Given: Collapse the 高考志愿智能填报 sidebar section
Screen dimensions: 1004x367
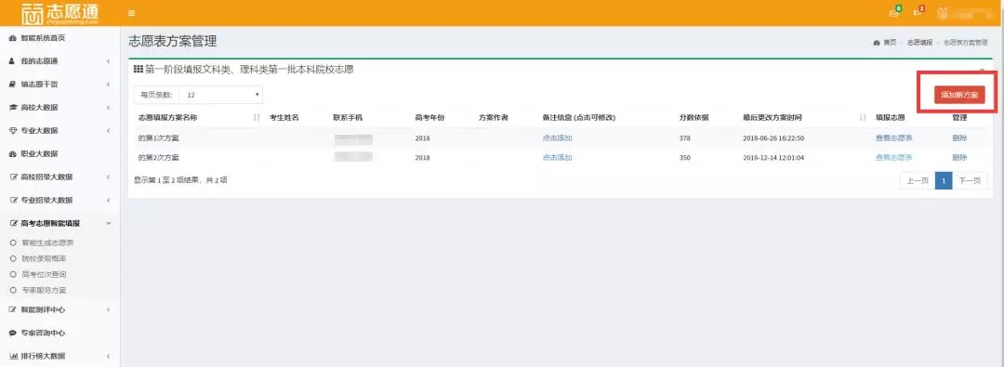Looking at the screenshot, I should coord(60,223).
